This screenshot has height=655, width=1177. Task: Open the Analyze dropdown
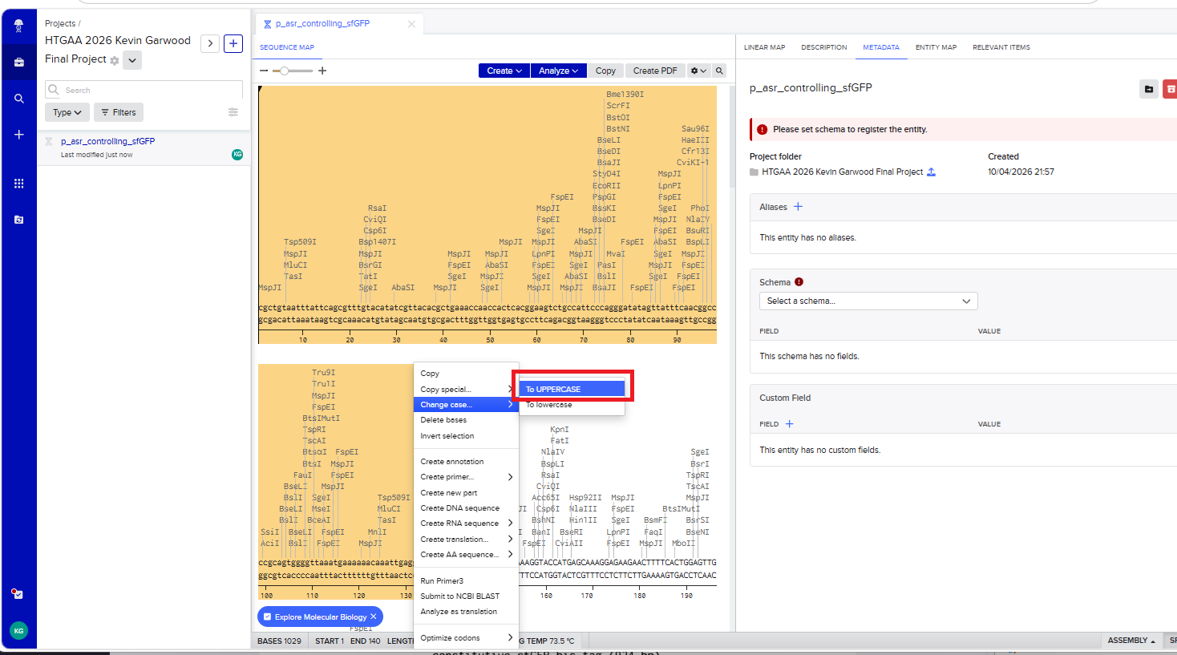point(559,71)
